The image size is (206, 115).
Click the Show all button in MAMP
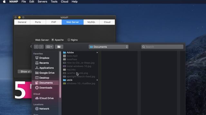coord(25,72)
